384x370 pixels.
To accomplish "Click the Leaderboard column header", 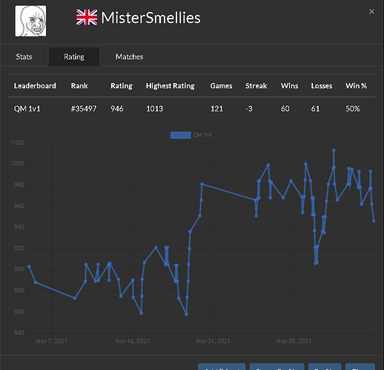I will point(35,86).
